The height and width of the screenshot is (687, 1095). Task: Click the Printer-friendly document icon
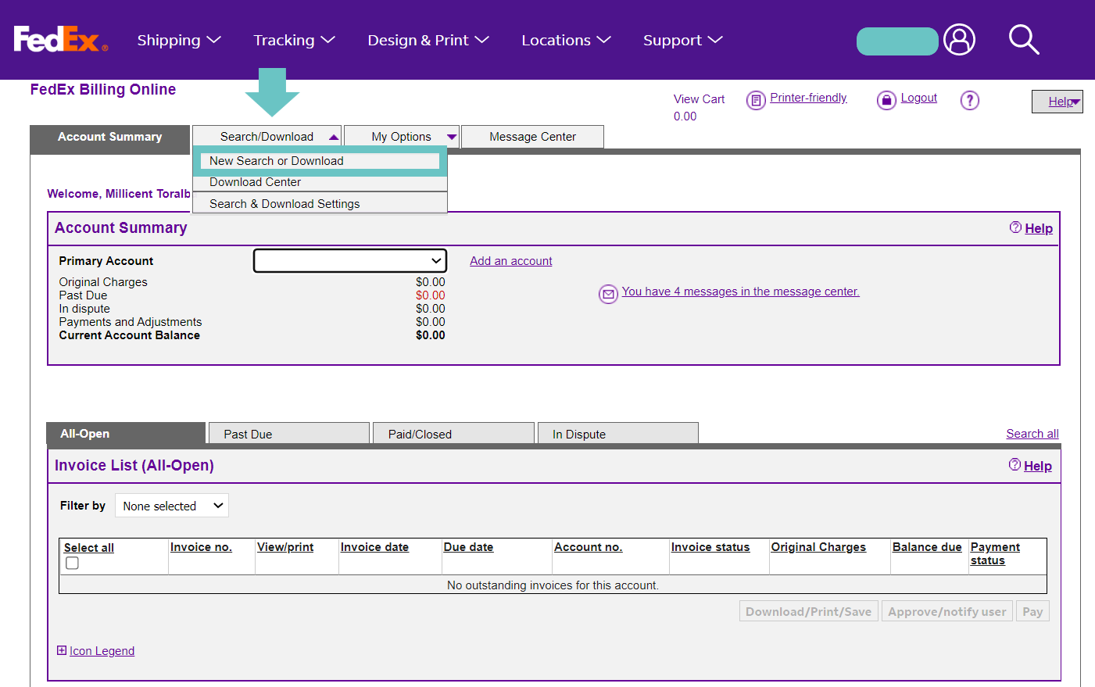pyautogui.click(x=756, y=98)
